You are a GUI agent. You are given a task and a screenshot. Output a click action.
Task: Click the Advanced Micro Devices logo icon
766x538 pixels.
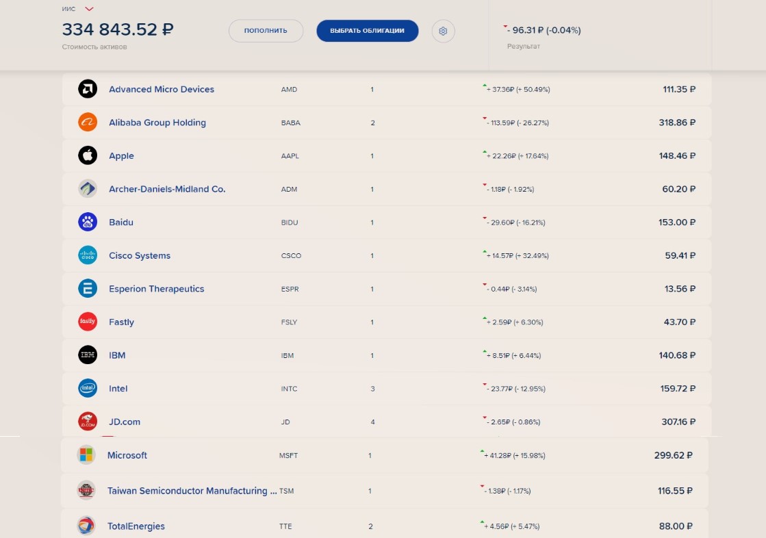click(x=88, y=89)
